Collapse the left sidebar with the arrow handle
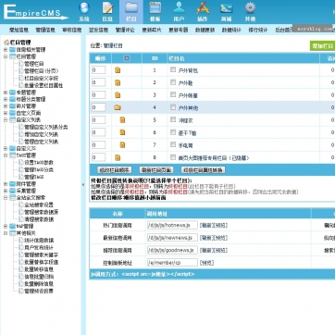 click(82, 185)
